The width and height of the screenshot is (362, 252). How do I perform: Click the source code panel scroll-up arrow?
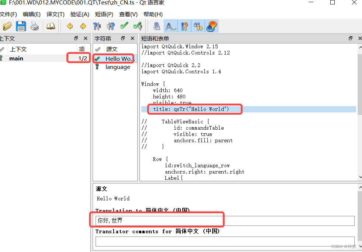360,47
